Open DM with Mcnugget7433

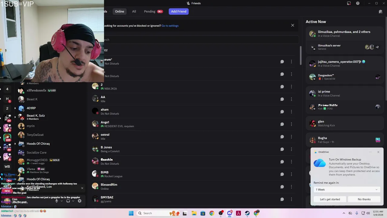tap(51, 161)
